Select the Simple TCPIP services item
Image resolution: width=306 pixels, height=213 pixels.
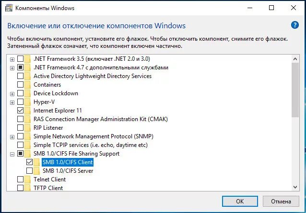(x=91, y=145)
